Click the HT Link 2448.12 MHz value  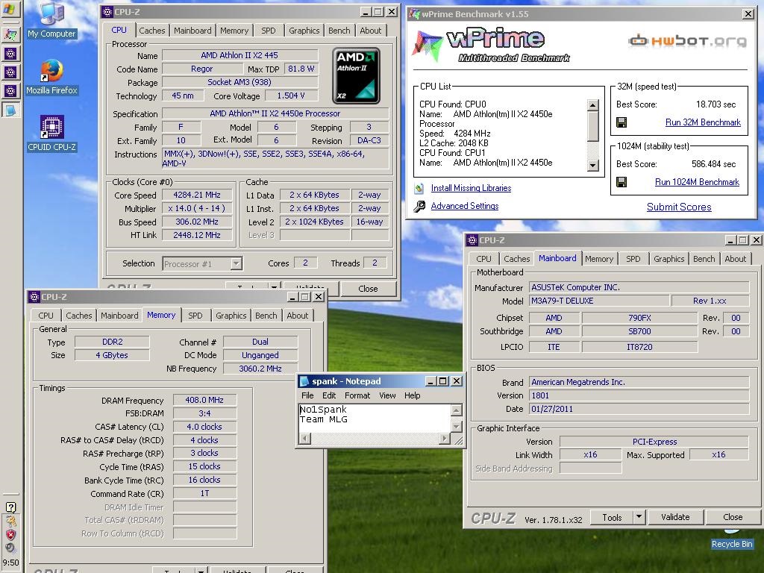coord(197,235)
